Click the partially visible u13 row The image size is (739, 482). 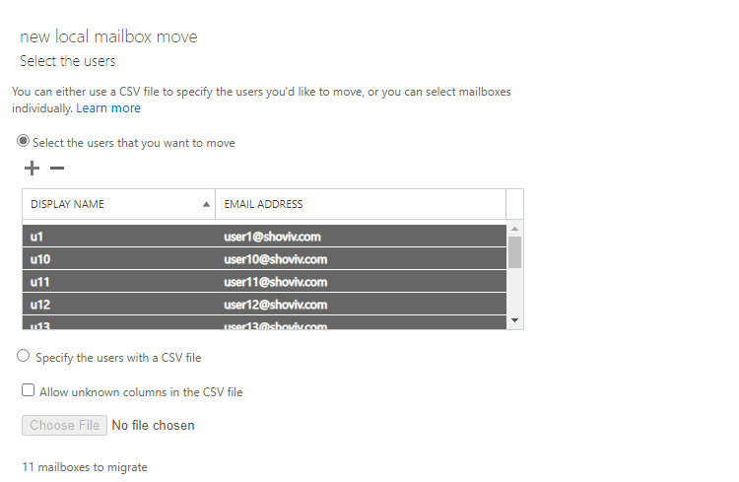264,322
